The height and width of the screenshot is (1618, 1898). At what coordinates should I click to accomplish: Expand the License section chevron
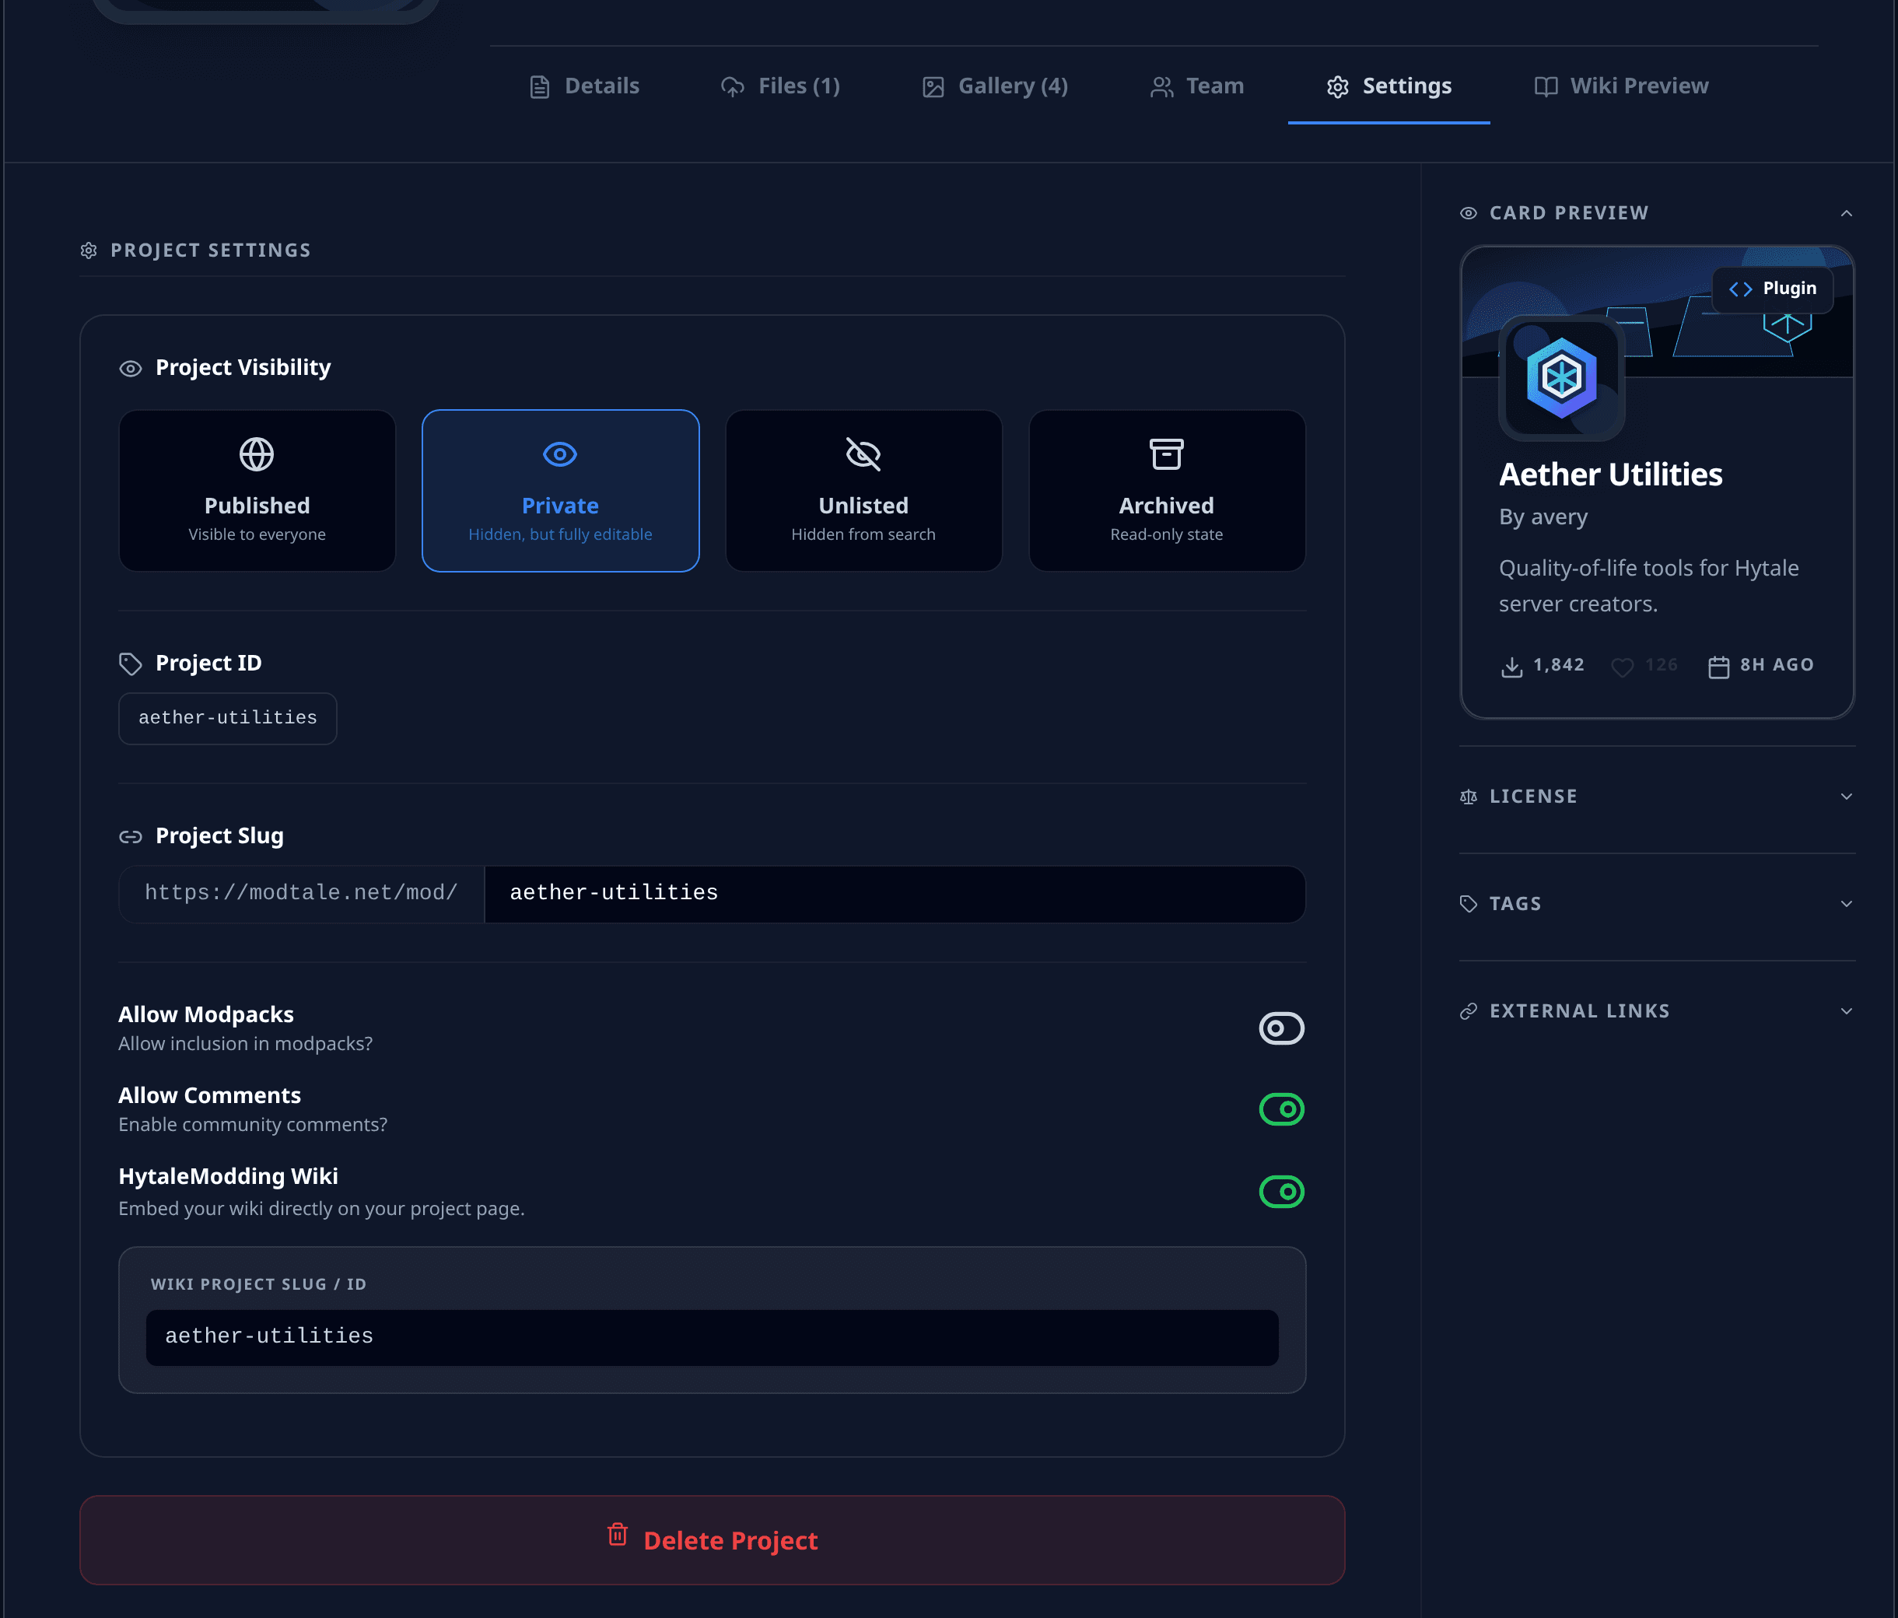(x=1847, y=797)
